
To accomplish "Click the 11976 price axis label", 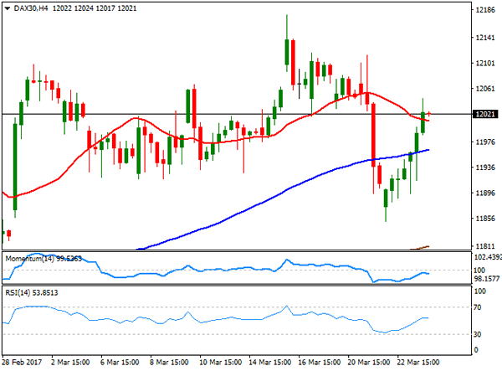I will click(x=485, y=142).
